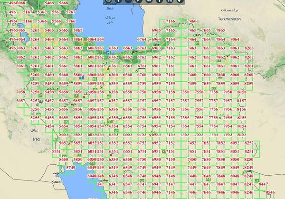
Task: Select map sheet 5456
Action: (49, 109)
